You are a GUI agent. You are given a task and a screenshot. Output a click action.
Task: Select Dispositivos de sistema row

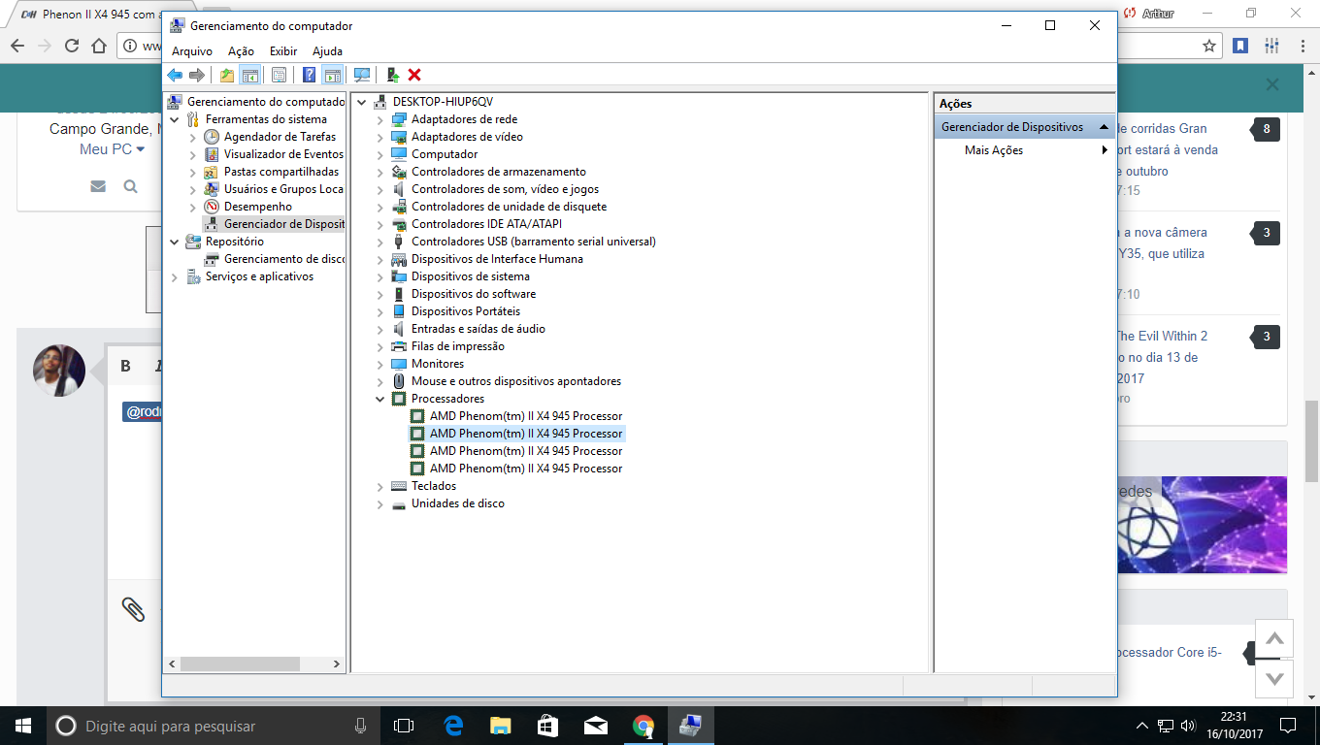pyautogui.click(x=471, y=276)
